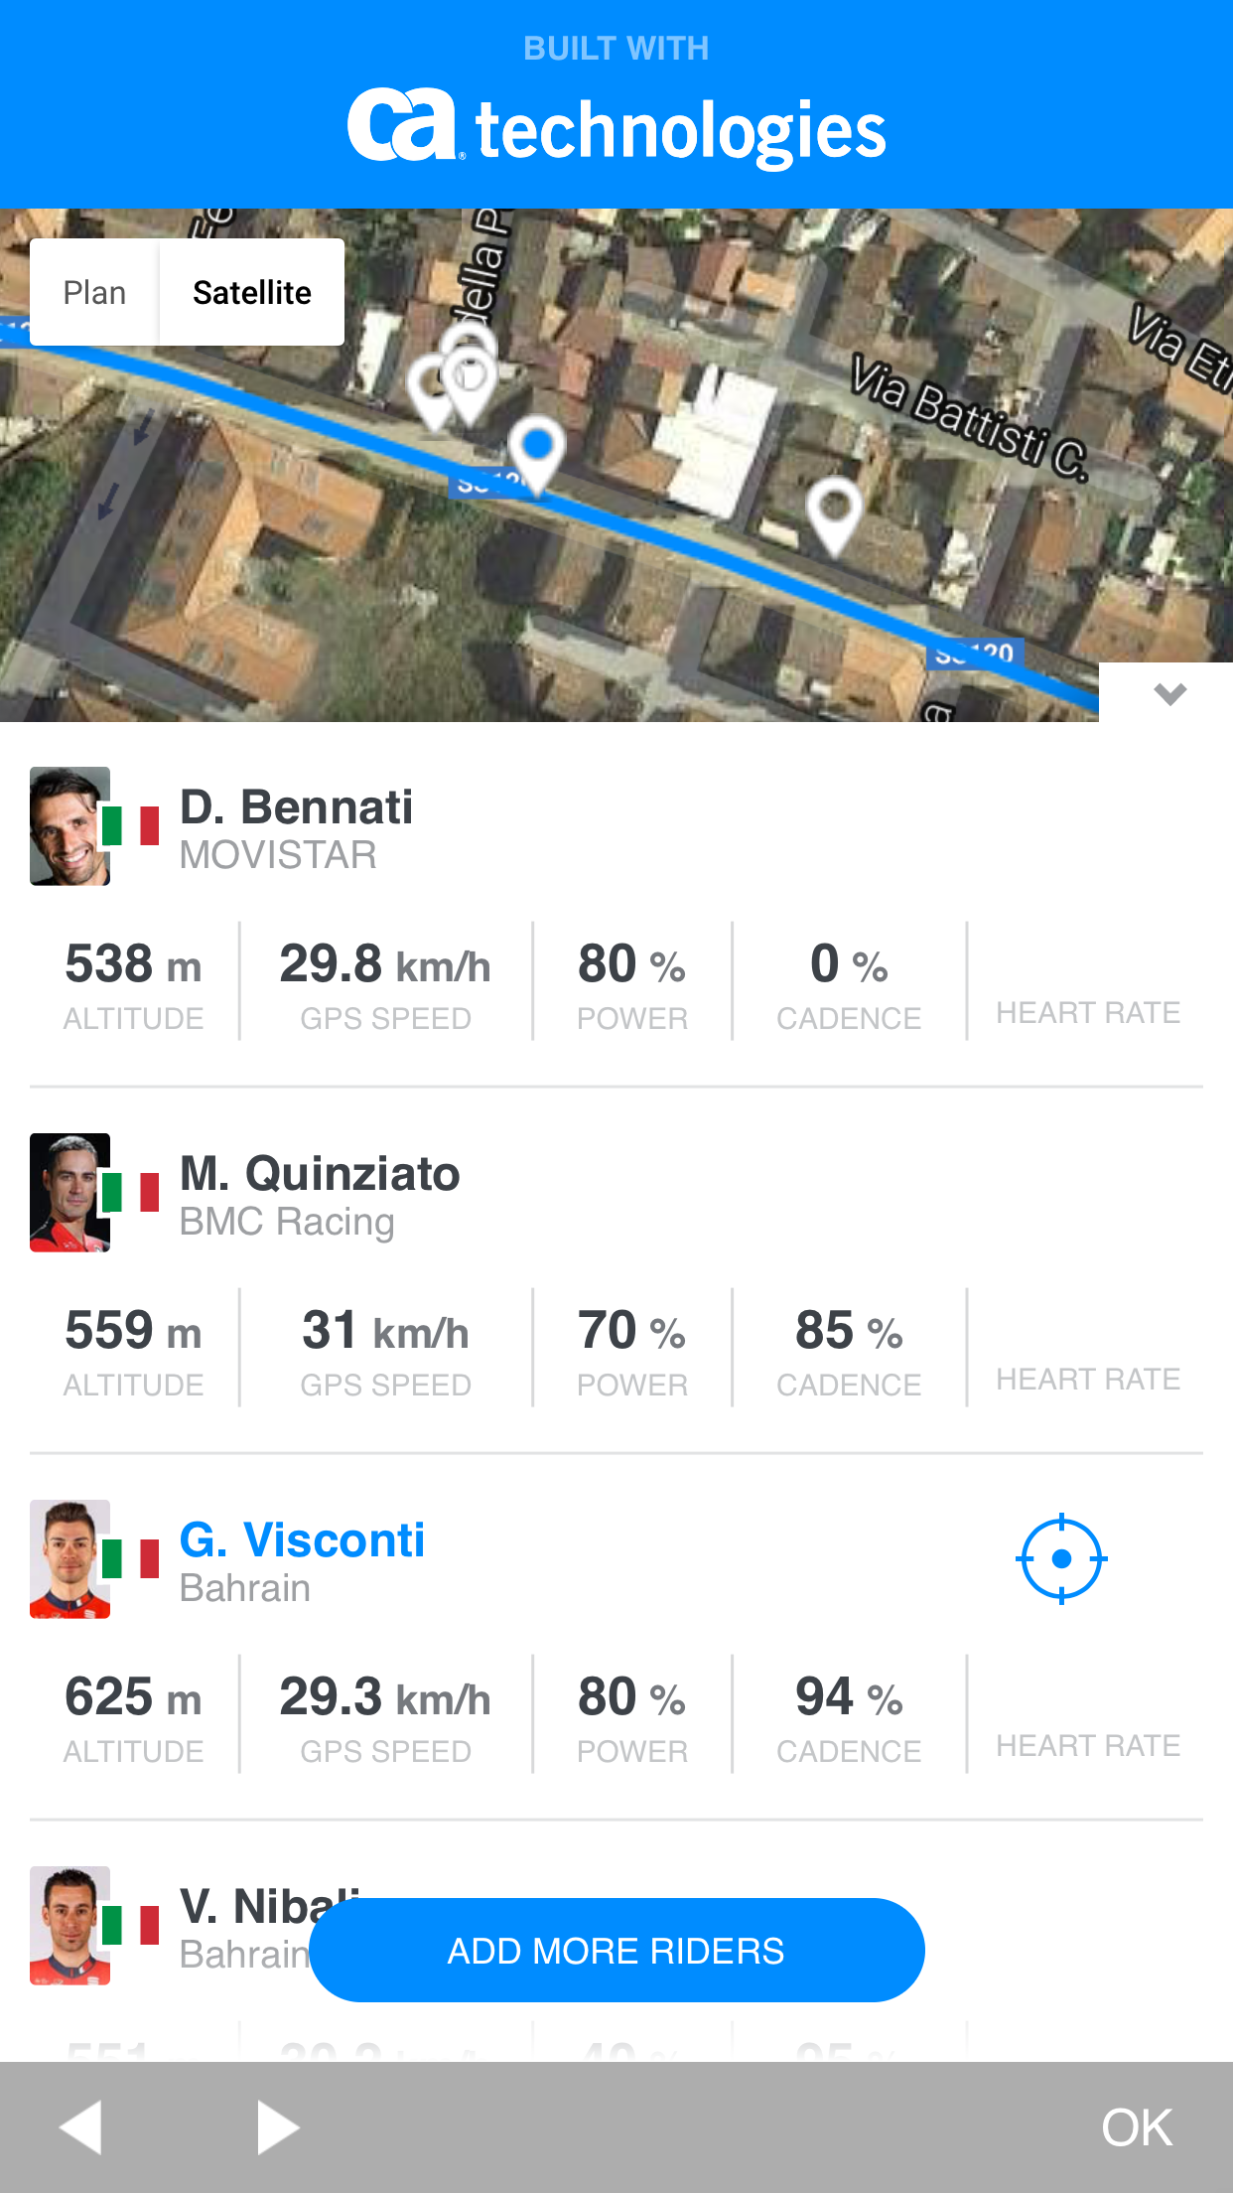Switch map to Plan view
Image resolution: width=1233 pixels, height=2193 pixels.
tap(94, 293)
